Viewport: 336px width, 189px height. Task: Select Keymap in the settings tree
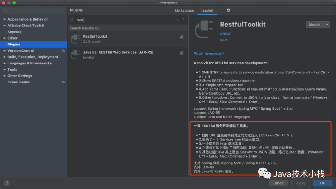[14, 32]
